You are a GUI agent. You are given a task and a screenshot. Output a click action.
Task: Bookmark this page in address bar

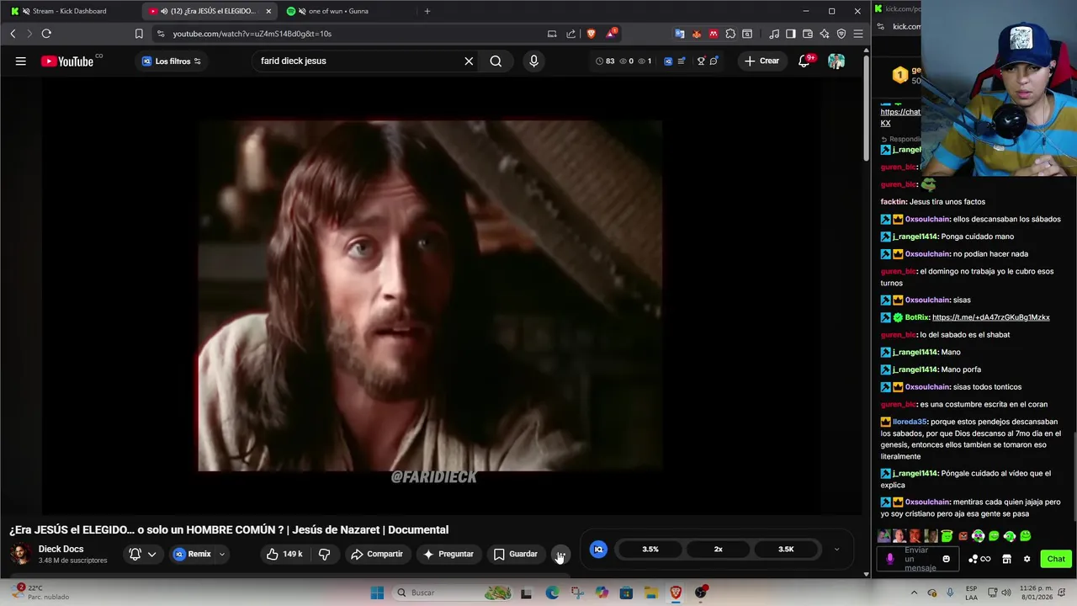[x=139, y=34]
